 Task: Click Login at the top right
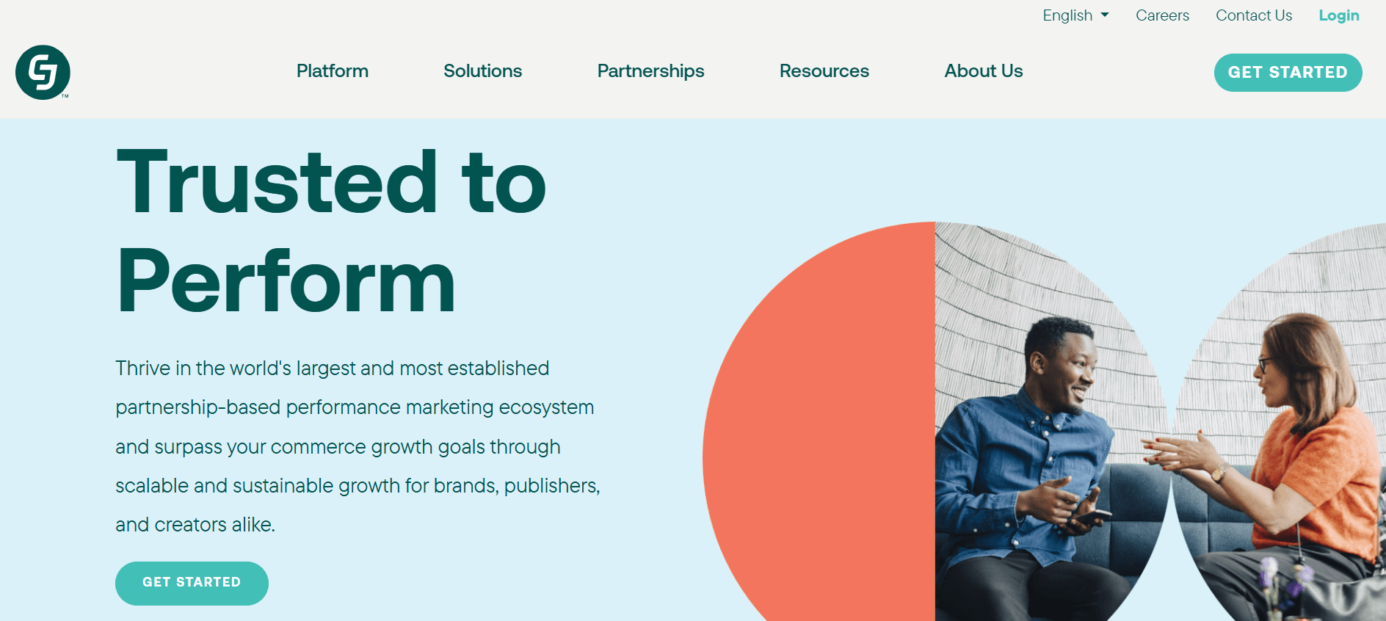(x=1338, y=15)
